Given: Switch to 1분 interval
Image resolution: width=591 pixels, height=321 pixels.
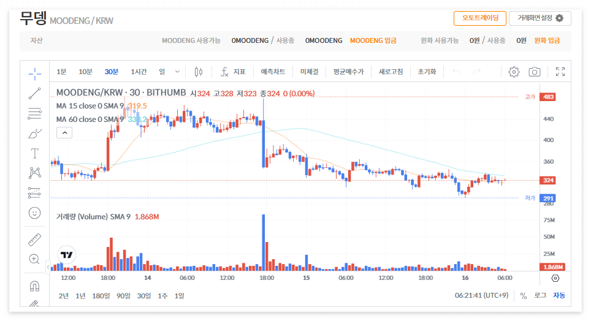Looking at the screenshot, I should point(61,72).
